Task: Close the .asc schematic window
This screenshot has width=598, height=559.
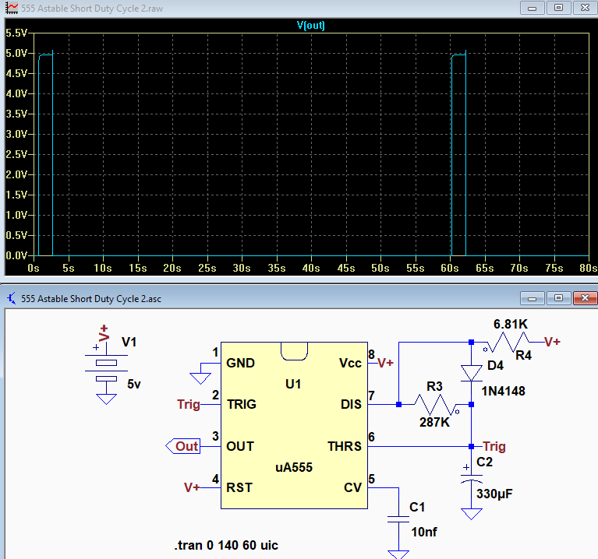Action: 585,297
